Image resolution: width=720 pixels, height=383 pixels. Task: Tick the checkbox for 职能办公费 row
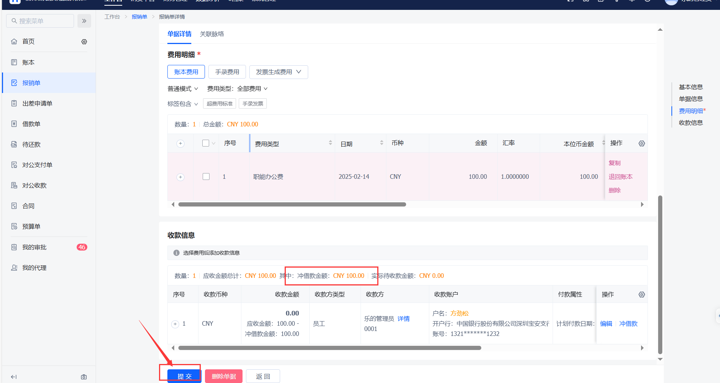(x=206, y=177)
